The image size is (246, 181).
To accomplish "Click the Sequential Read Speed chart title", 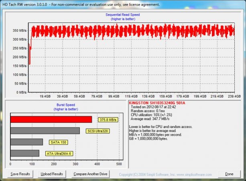I will [123, 14].
